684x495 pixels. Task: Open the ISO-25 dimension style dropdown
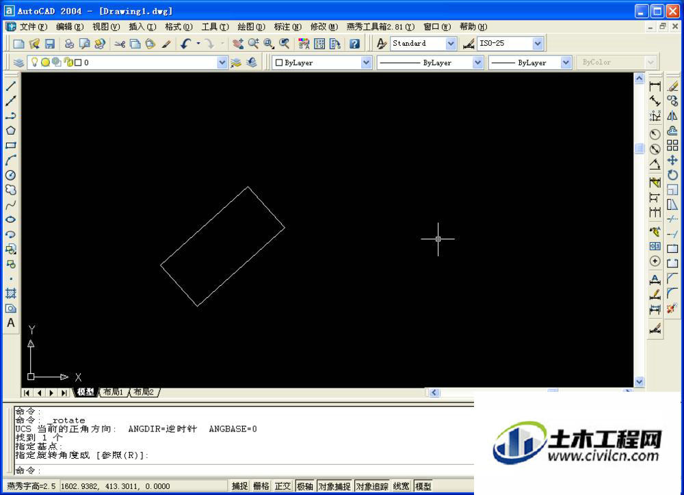(538, 44)
